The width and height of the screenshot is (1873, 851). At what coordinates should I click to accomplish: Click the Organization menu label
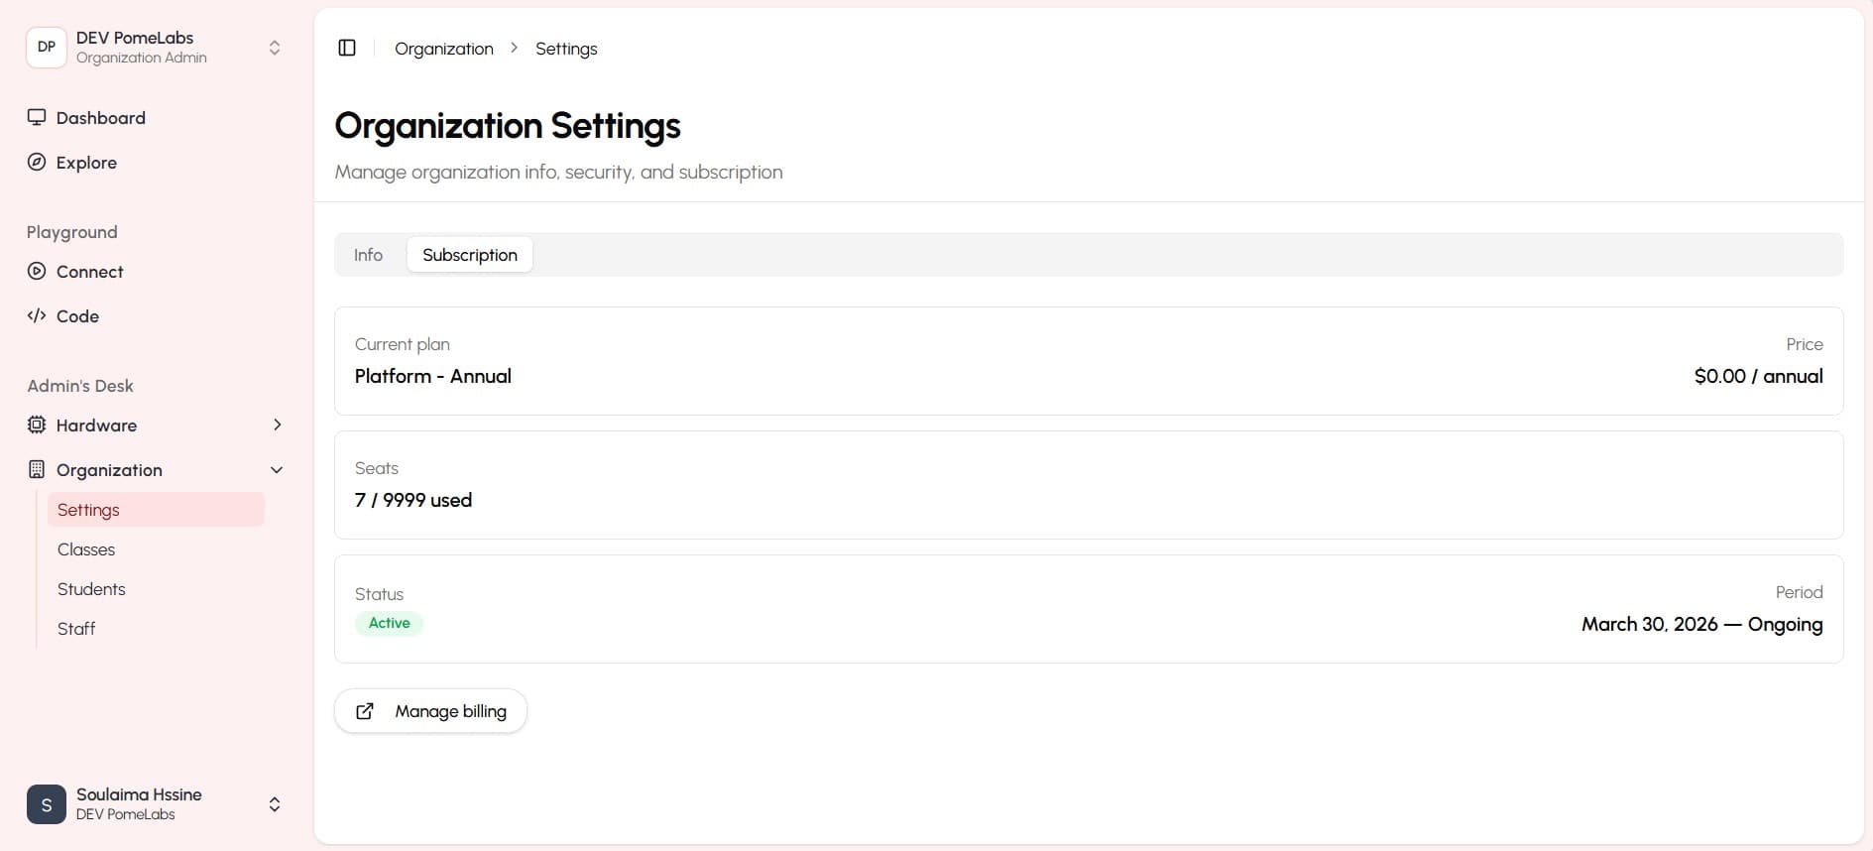(109, 470)
